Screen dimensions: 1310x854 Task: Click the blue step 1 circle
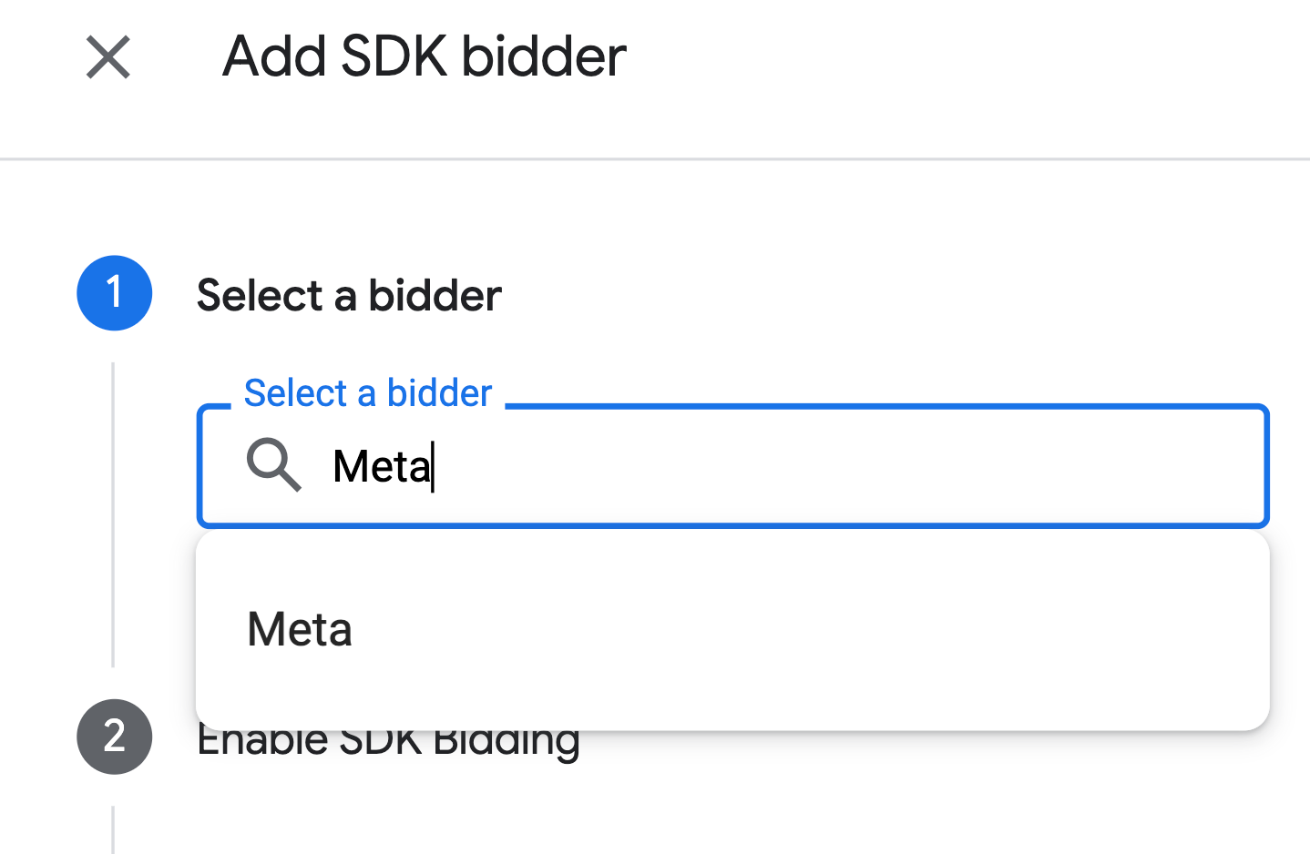(114, 293)
